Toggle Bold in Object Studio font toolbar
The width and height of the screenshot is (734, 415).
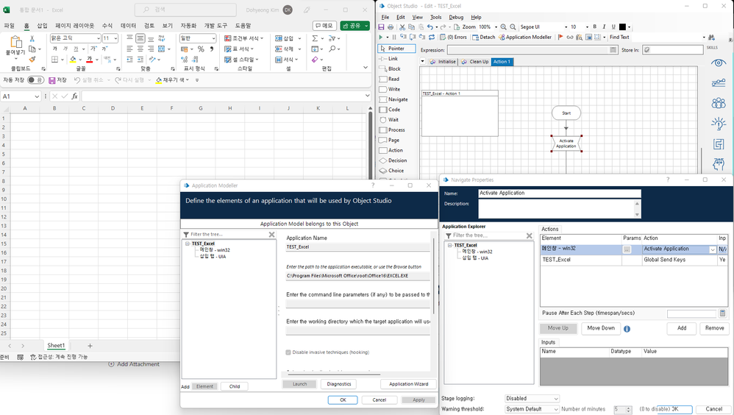coord(594,27)
